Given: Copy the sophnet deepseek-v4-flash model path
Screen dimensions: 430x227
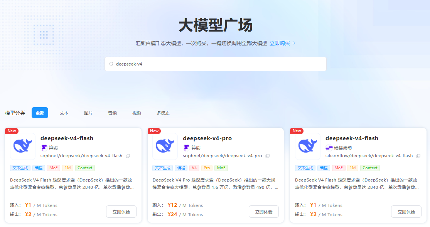Looking at the screenshot, I should 128,156.
